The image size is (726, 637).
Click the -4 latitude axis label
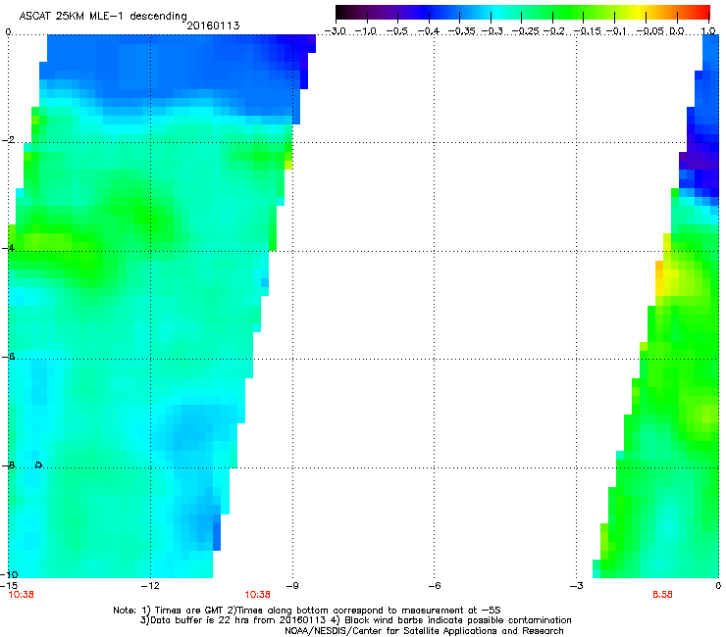(x=8, y=248)
